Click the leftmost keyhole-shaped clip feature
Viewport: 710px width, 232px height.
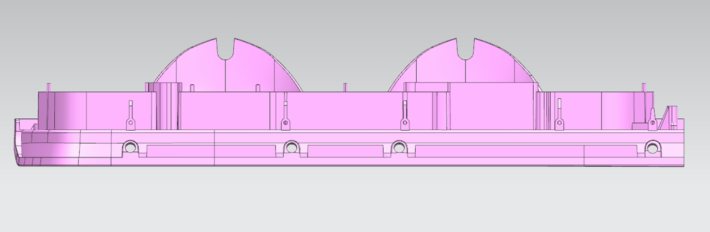(130, 122)
